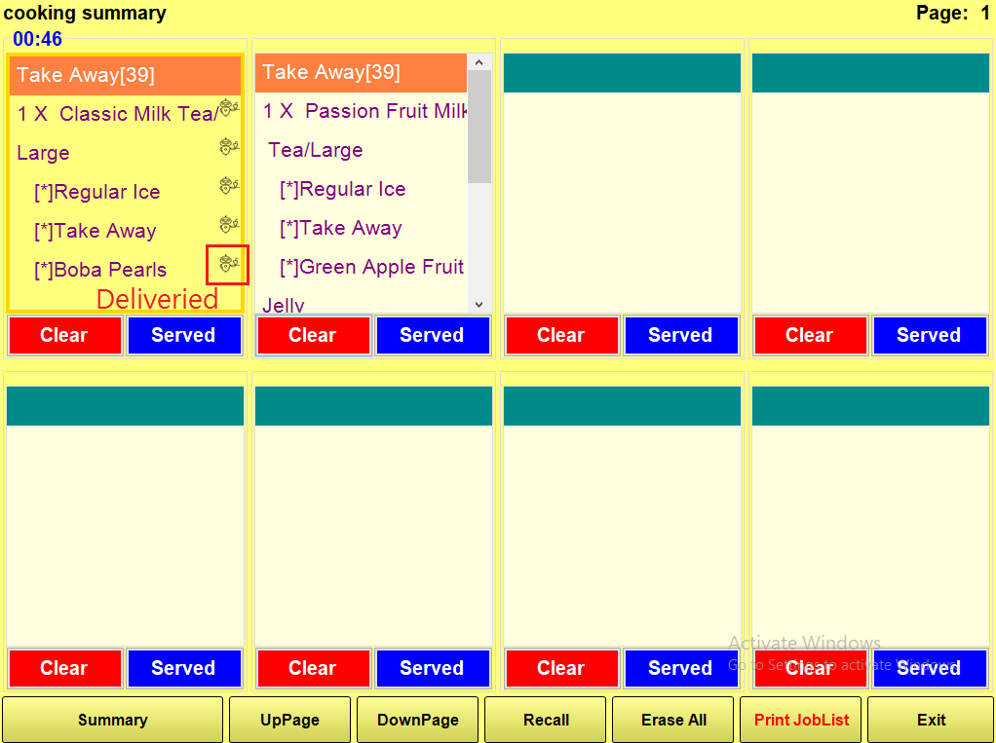Select the Take Away[39] header of Passion Fruit order
Viewport: 996px width, 743px height.
361,72
